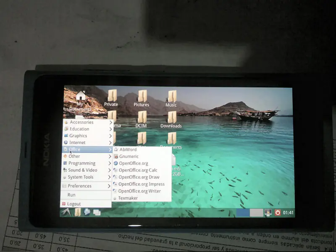
Task: Expand the Accessories submenu arrow
Action: [110, 122]
